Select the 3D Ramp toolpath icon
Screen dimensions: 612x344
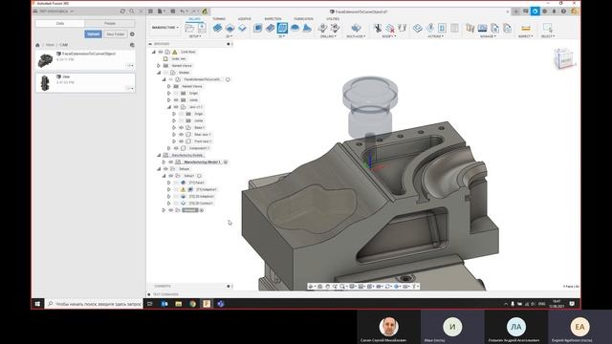point(307,28)
